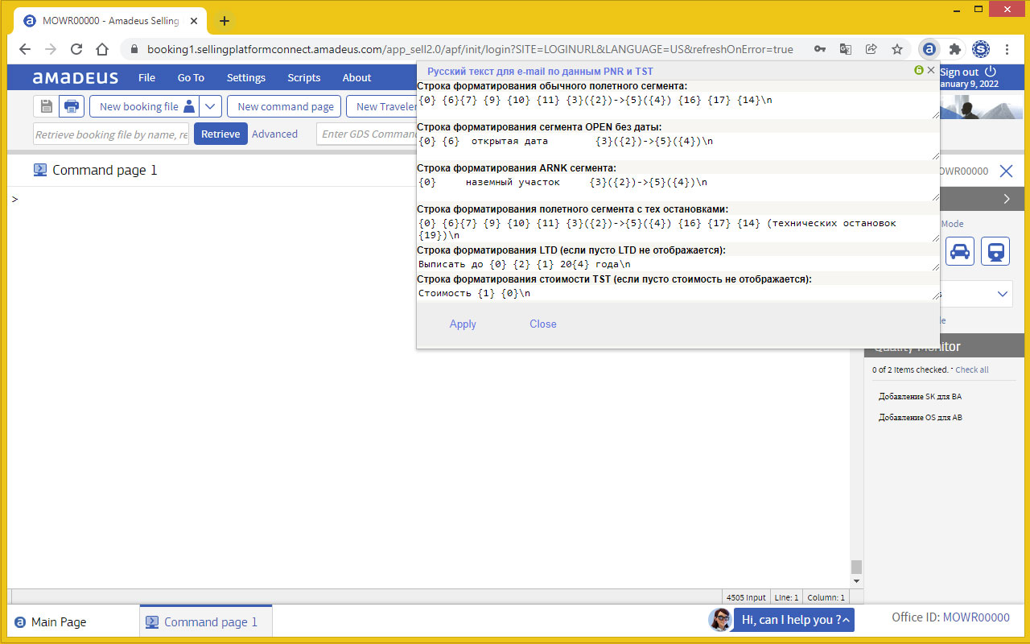Click the Добавление OS для AB item

[x=920, y=417]
